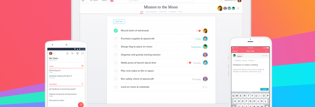The image size is (315, 107).
Task: Expand the profile avatar dropdown on Android
Action: click(x=54, y=53)
